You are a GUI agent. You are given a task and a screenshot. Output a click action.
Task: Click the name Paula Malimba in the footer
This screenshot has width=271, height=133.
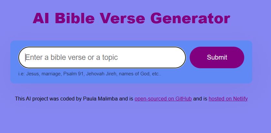tap(100, 99)
